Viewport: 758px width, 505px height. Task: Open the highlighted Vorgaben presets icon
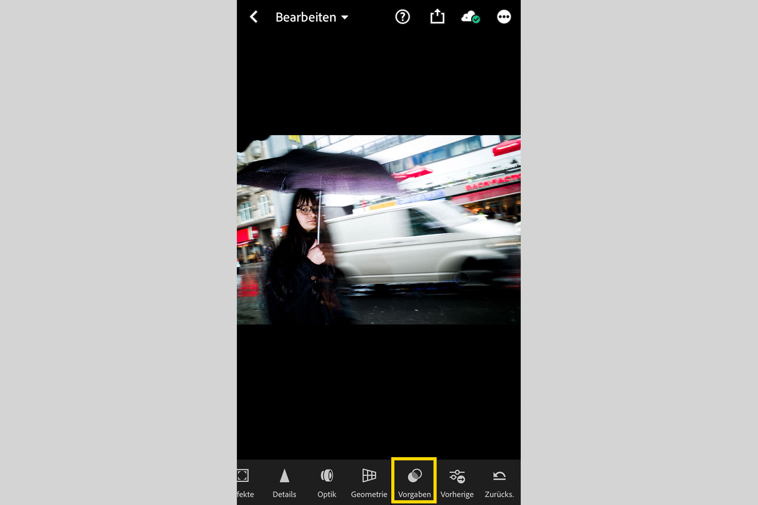[x=415, y=476]
